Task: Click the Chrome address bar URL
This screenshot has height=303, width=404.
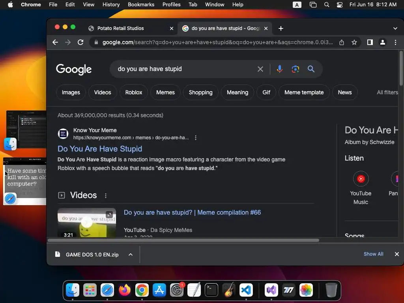Action: (217, 42)
